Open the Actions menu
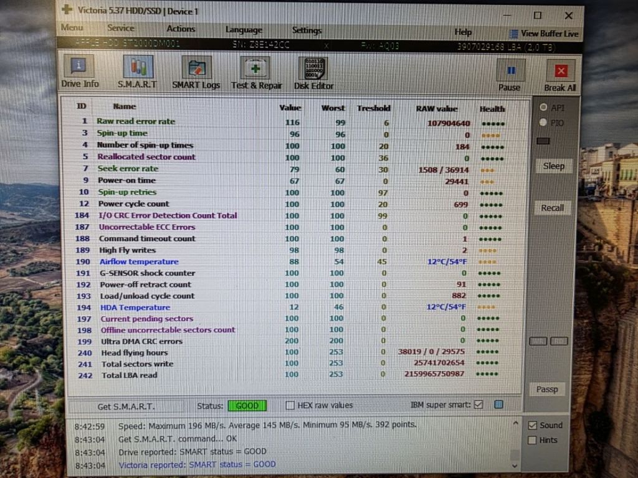The height and width of the screenshot is (478, 638). tap(181, 29)
